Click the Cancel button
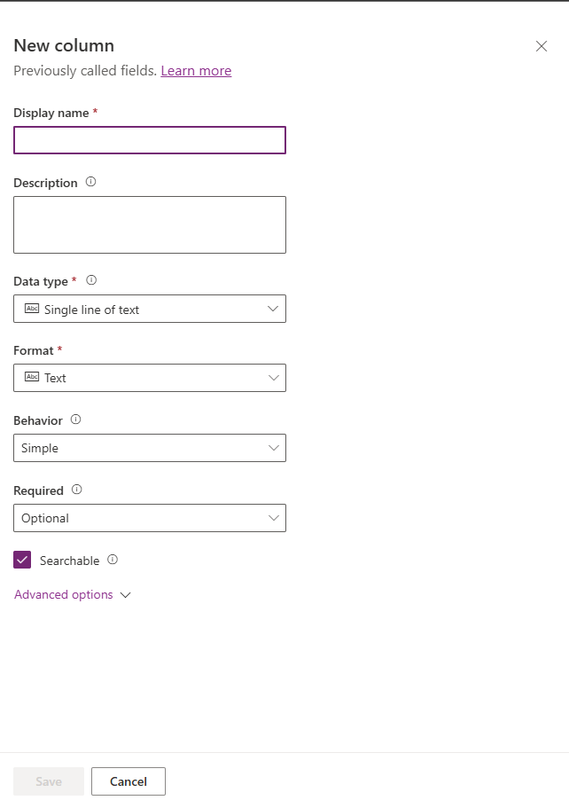The width and height of the screenshot is (569, 808). [x=129, y=781]
